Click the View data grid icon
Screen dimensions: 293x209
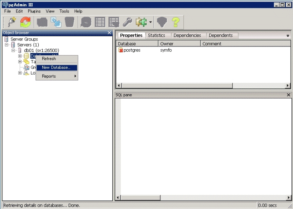(100, 22)
